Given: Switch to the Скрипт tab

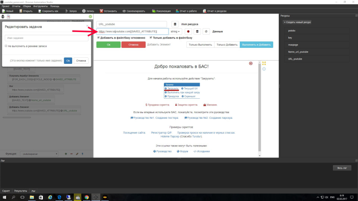Looking at the screenshot, I should tap(6, 191).
